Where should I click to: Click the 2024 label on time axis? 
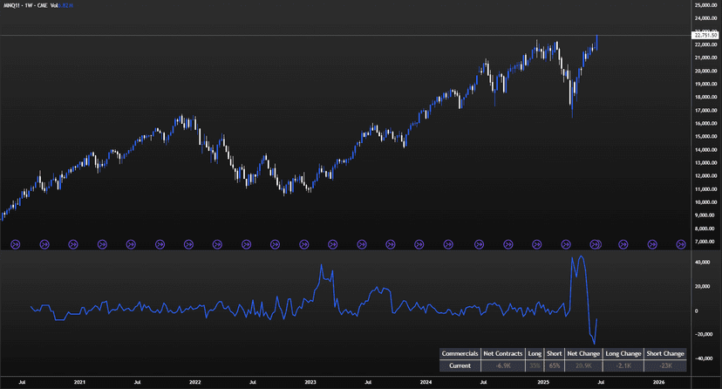pyautogui.click(x=426, y=382)
